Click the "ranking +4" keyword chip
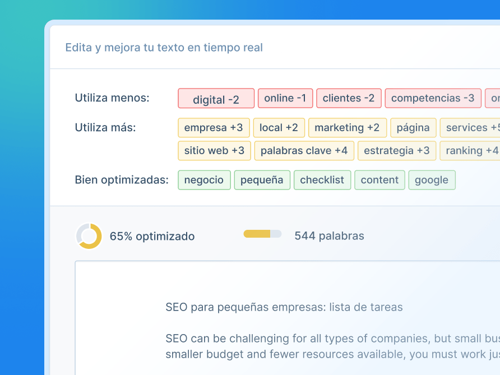 [x=470, y=150]
